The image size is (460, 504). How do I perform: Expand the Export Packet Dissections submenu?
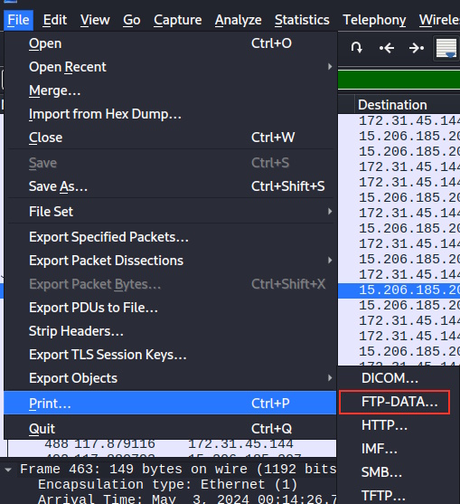170,261
